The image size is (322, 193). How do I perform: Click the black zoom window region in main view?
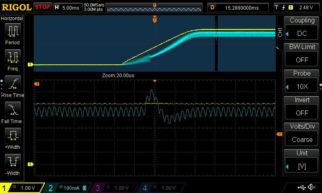(216, 43)
